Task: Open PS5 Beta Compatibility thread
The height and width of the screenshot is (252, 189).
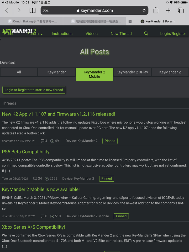Action: click(26, 152)
